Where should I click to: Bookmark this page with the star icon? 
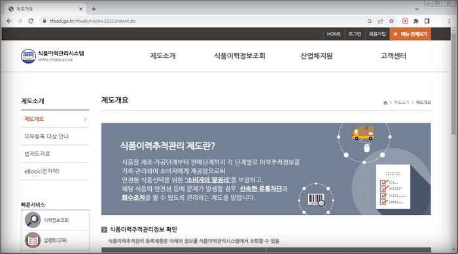[391, 21]
